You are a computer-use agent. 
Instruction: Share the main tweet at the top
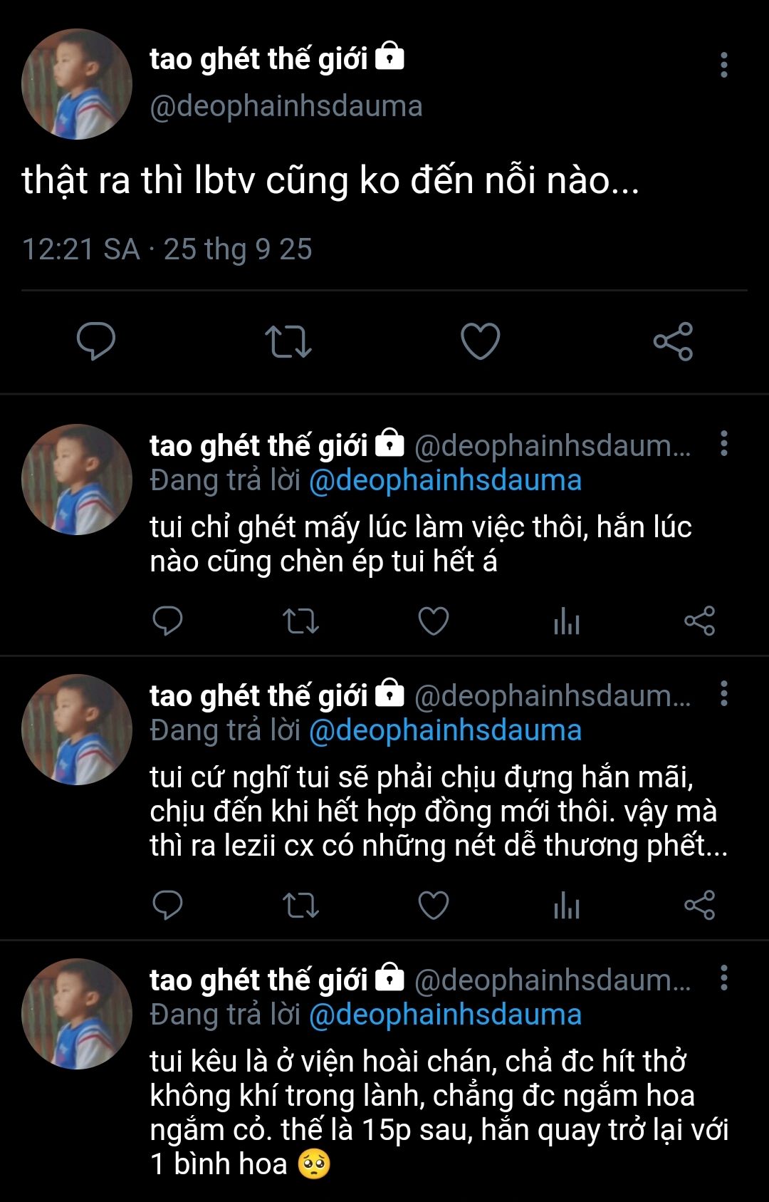click(673, 341)
